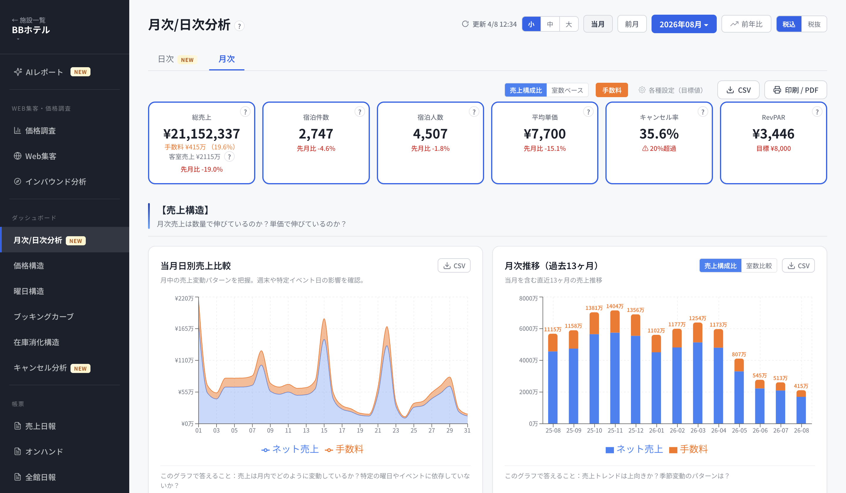Switch to 税込 pricing
The width and height of the screenshot is (846, 493).
[789, 24]
